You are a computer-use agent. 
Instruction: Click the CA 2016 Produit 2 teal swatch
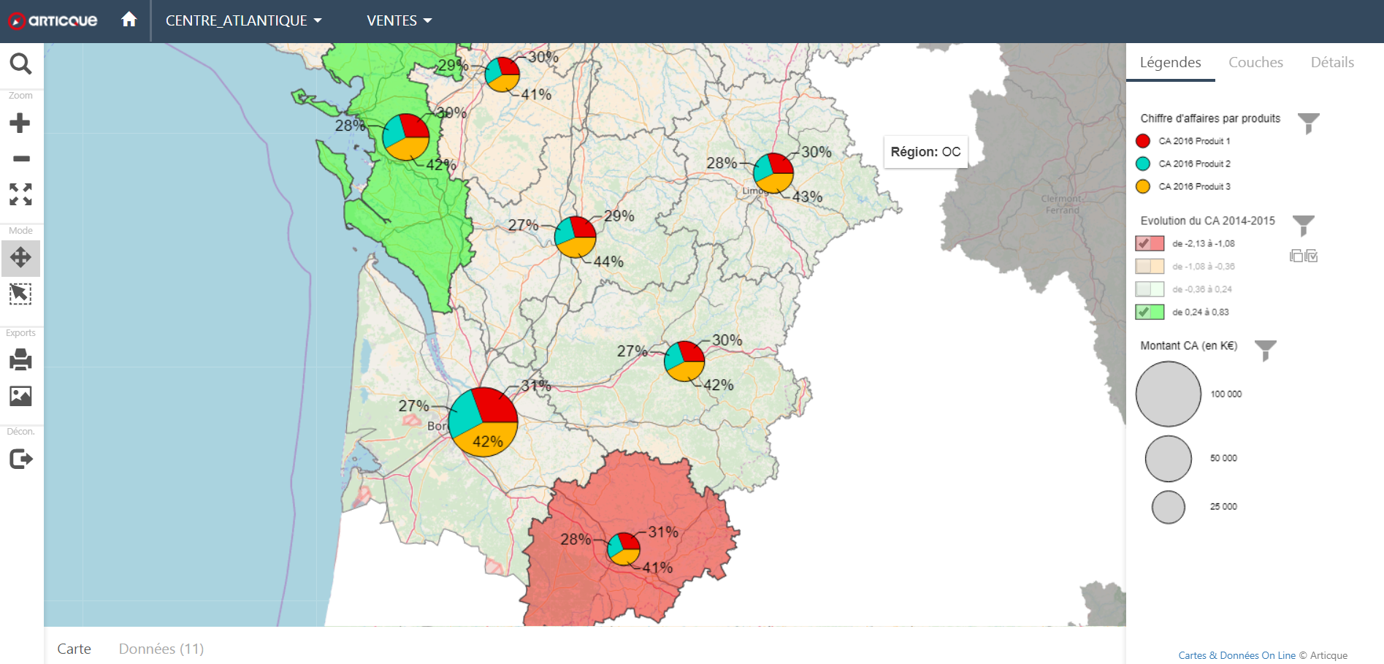(1143, 164)
